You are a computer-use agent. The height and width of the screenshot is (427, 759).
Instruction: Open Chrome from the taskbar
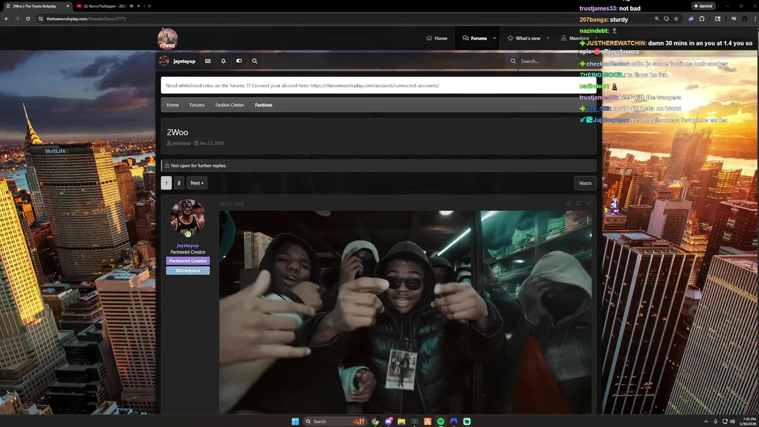click(x=375, y=422)
